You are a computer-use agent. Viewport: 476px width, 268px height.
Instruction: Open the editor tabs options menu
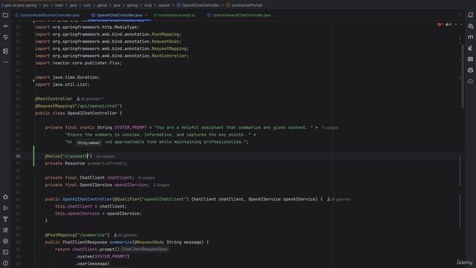[x=460, y=15]
